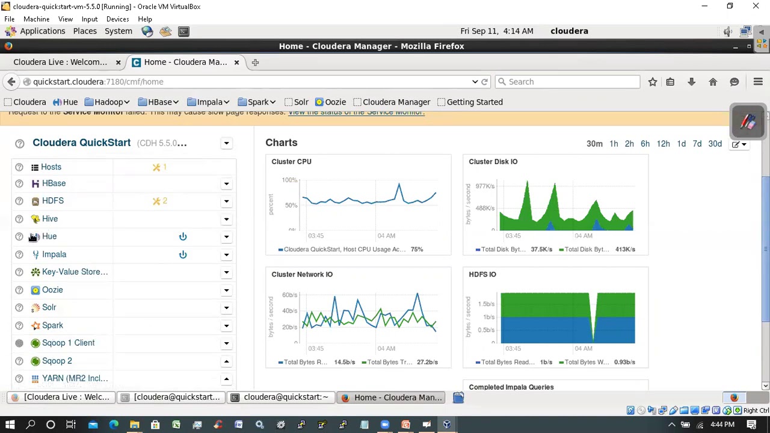Open the Firefox hamburger menu
This screenshot has height=433, width=770.
click(758, 82)
